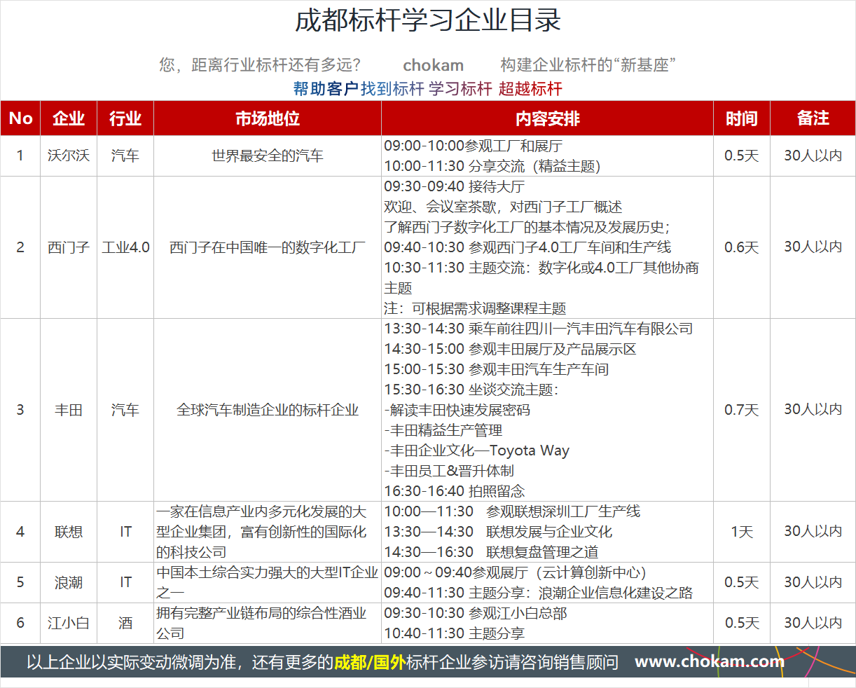The height and width of the screenshot is (688, 856).
Task: Click line 13:30—14:30 联想发展与企业文化
Action: (498, 532)
